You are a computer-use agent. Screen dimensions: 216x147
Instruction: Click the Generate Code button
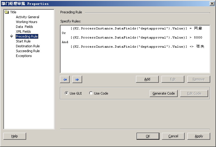(x=163, y=93)
